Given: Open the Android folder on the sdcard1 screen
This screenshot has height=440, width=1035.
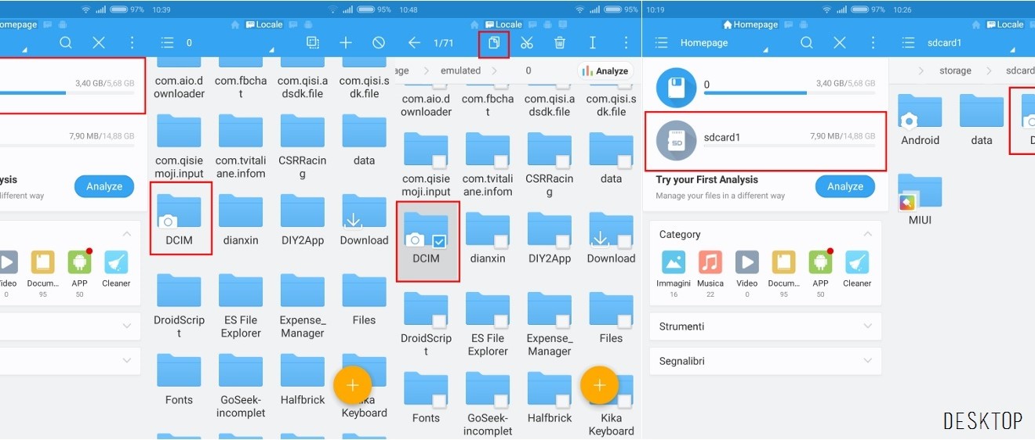Looking at the screenshot, I should [920, 111].
